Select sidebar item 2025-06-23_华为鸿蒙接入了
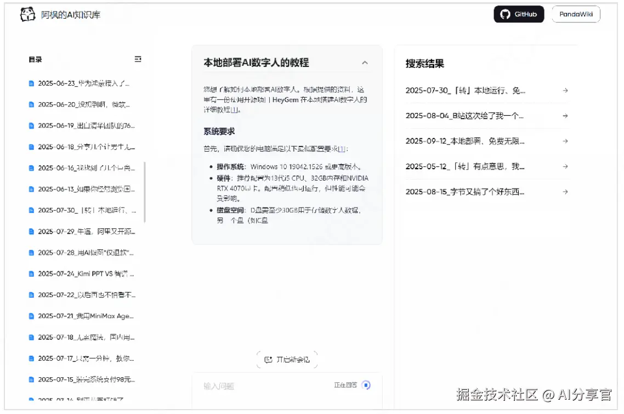624x414 pixels. click(83, 83)
